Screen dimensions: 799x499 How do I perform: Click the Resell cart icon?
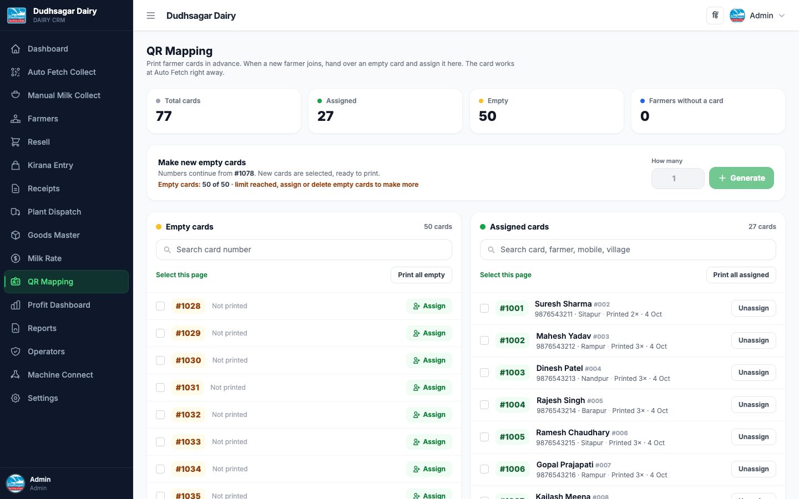16,142
